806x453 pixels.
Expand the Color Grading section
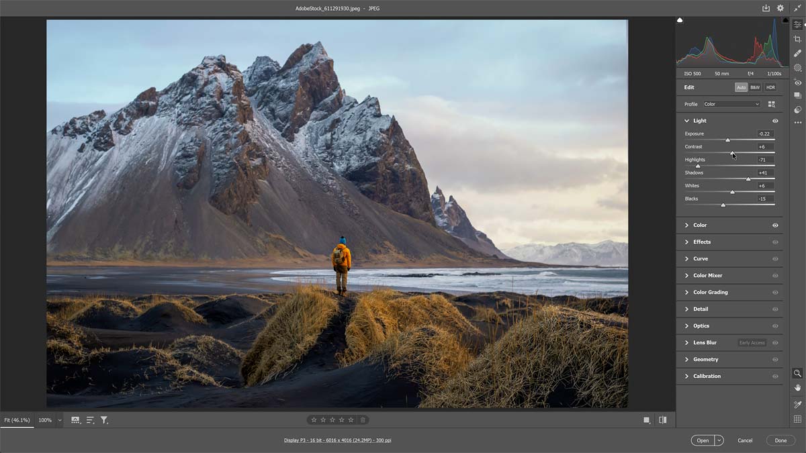[x=710, y=292]
